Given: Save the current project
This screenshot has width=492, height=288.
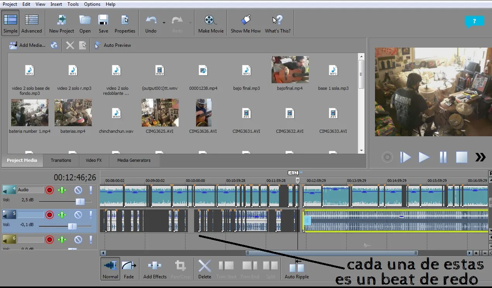Looking at the screenshot, I should coord(103,23).
